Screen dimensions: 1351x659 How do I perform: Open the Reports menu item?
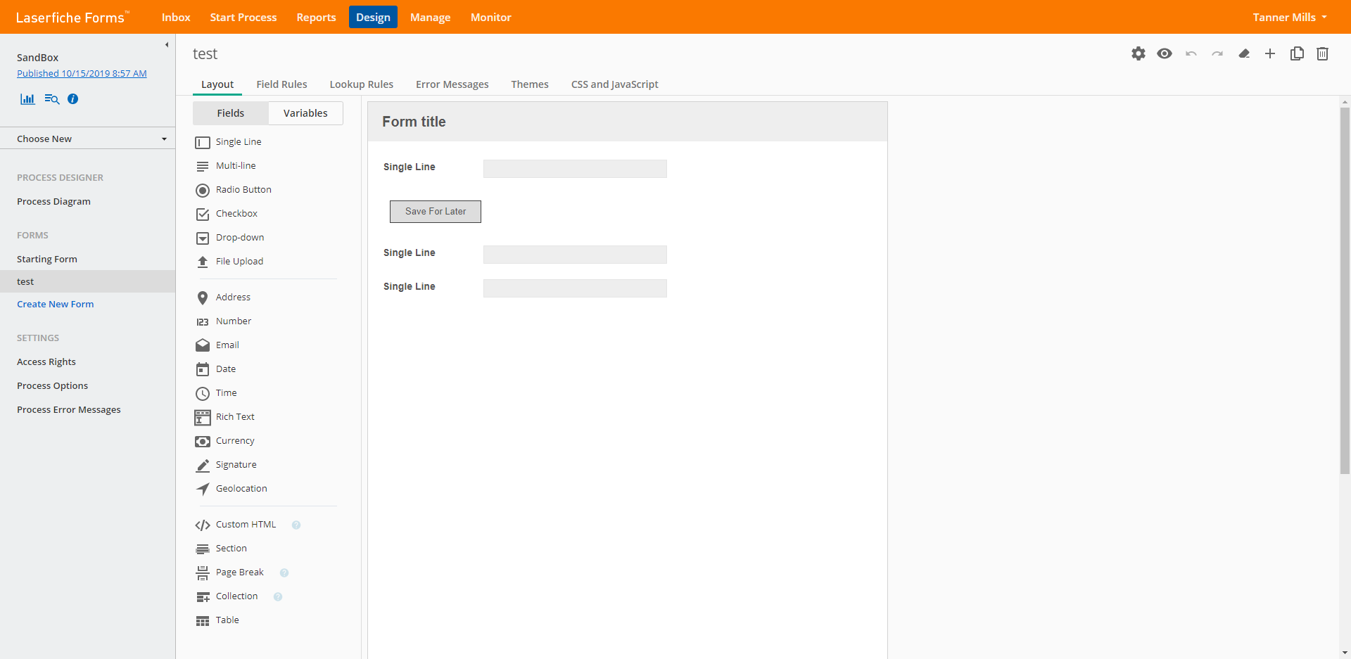click(x=316, y=17)
